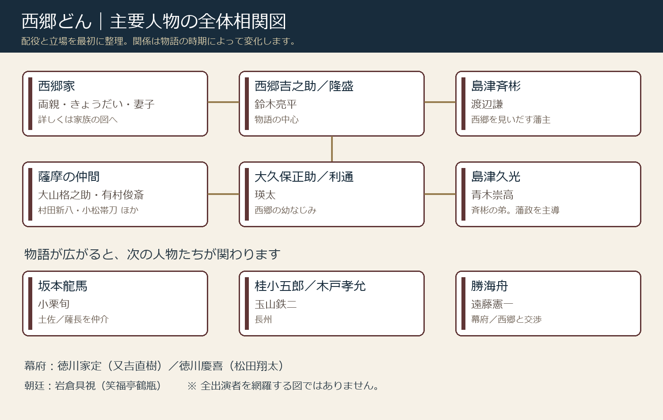The height and width of the screenshot is (420, 663).
Task: Click the 西郷吉之助／隆盛 card title
Action: click(x=304, y=86)
